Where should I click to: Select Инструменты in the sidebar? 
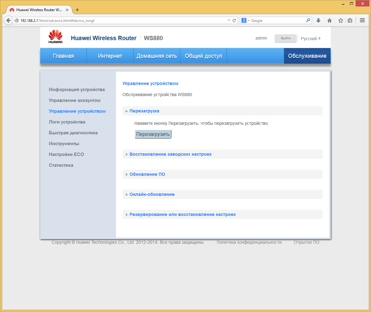[x=64, y=144]
